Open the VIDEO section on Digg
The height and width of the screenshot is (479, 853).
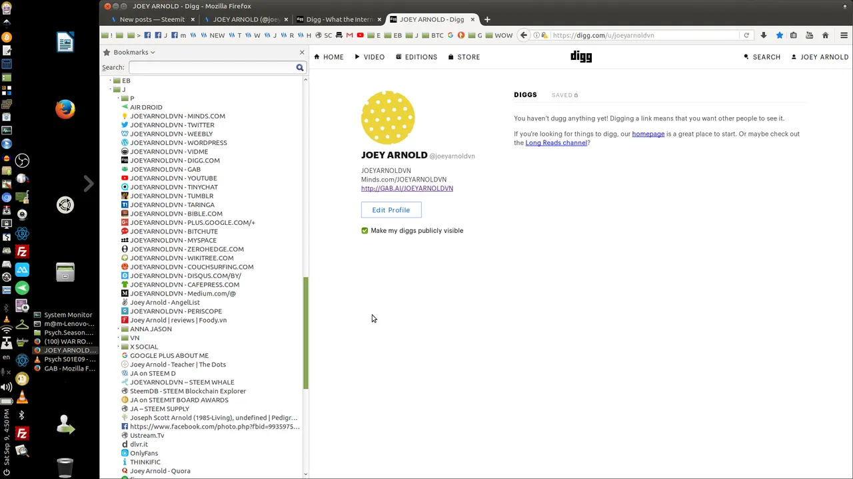(x=370, y=57)
